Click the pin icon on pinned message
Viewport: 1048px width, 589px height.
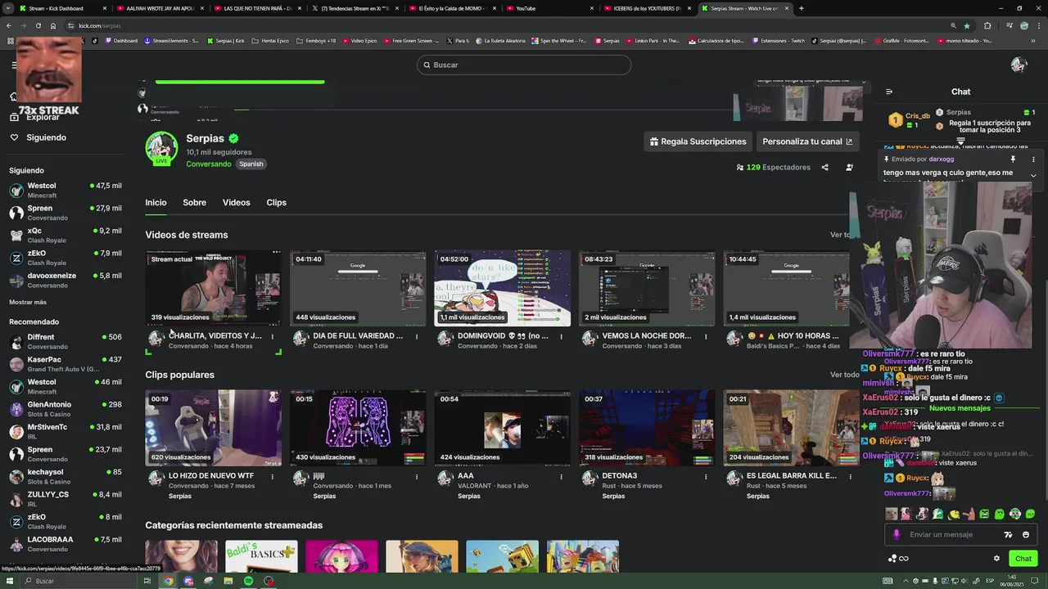click(x=1013, y=160)
